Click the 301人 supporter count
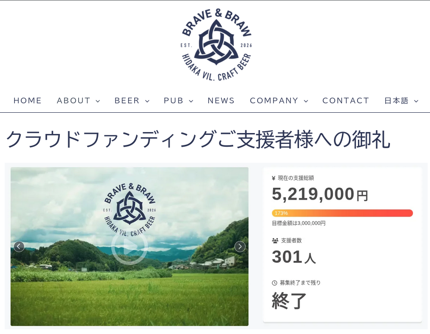Viewport: 430px width, 334px height. [294, 257]
